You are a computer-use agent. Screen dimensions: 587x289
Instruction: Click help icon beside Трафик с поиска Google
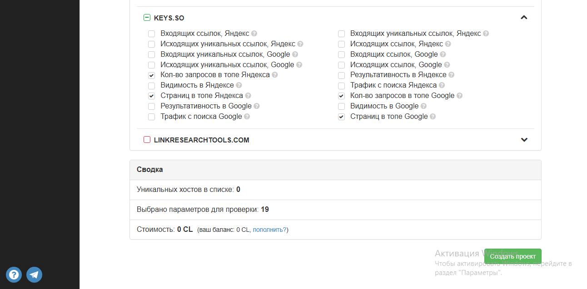click(x=247, y=117)
